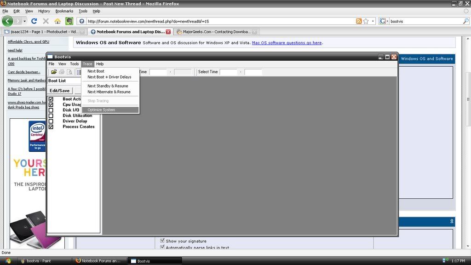The width and height of the screenshot is (471, 265).
Task: Click the green Evernote clipper icon
Action: pyautogui.click(x=69, y=21)
